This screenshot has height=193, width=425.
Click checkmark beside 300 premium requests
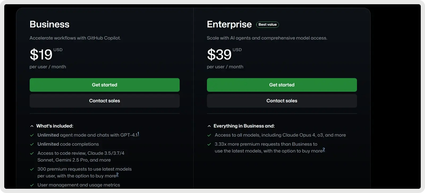pyautogui.click(x=32, y=169)
